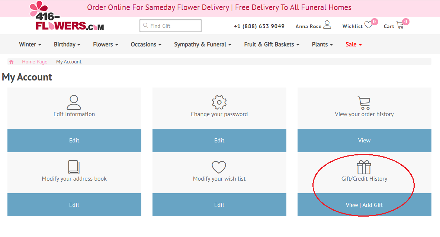
Task: Select the Gift/Credit History gift box icon
Action: (364, 167)
